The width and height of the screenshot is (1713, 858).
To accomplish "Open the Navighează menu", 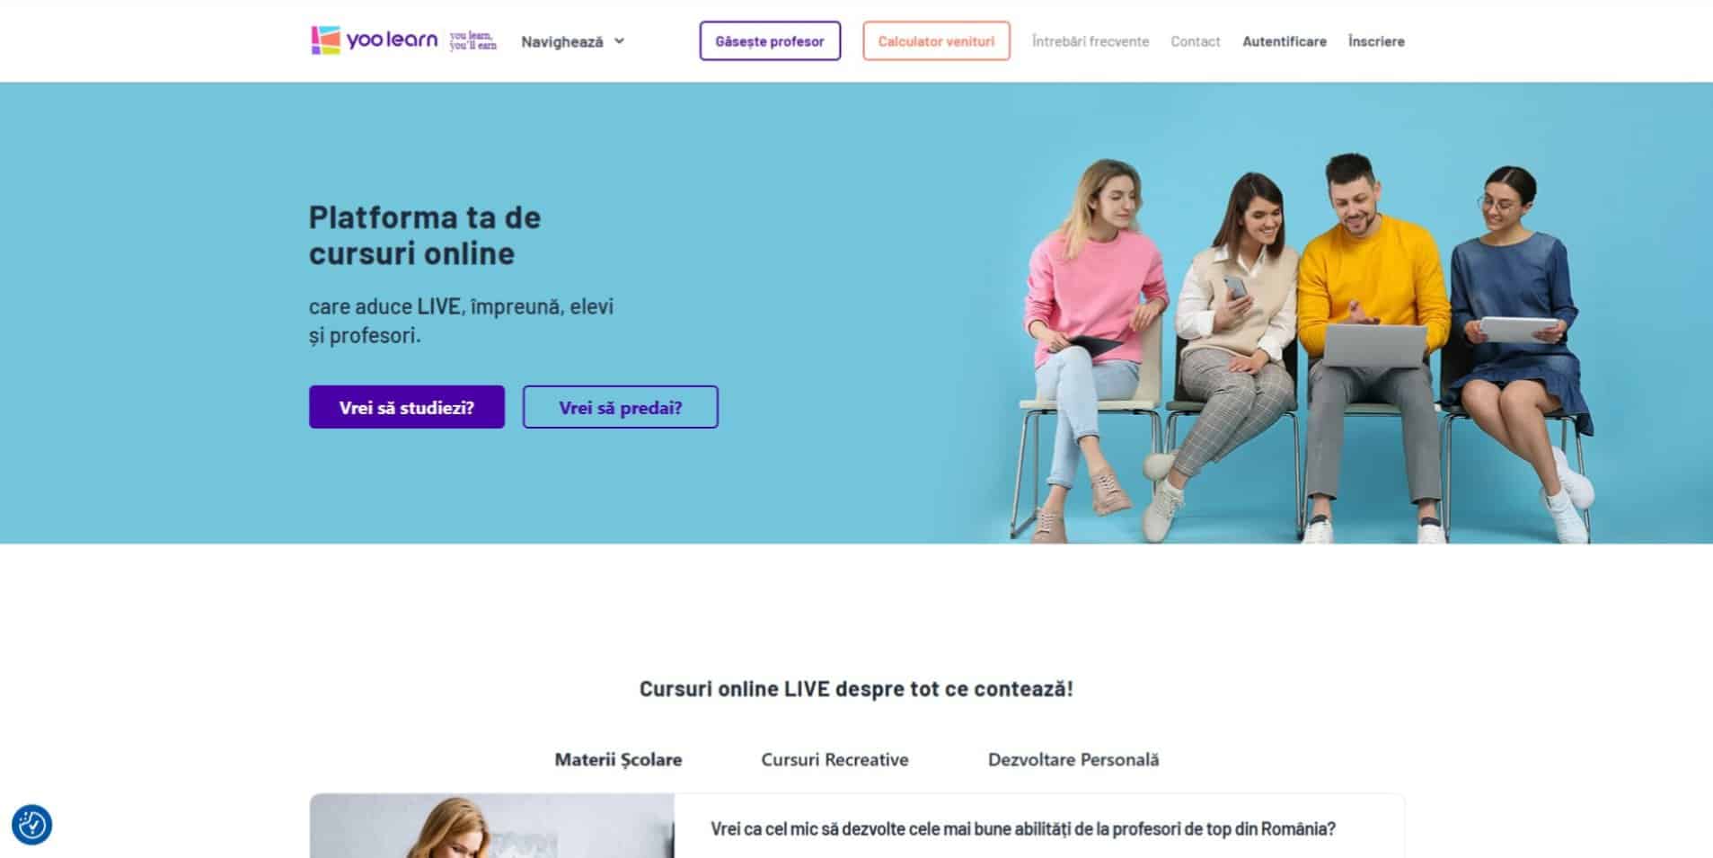I will [572, 41].
